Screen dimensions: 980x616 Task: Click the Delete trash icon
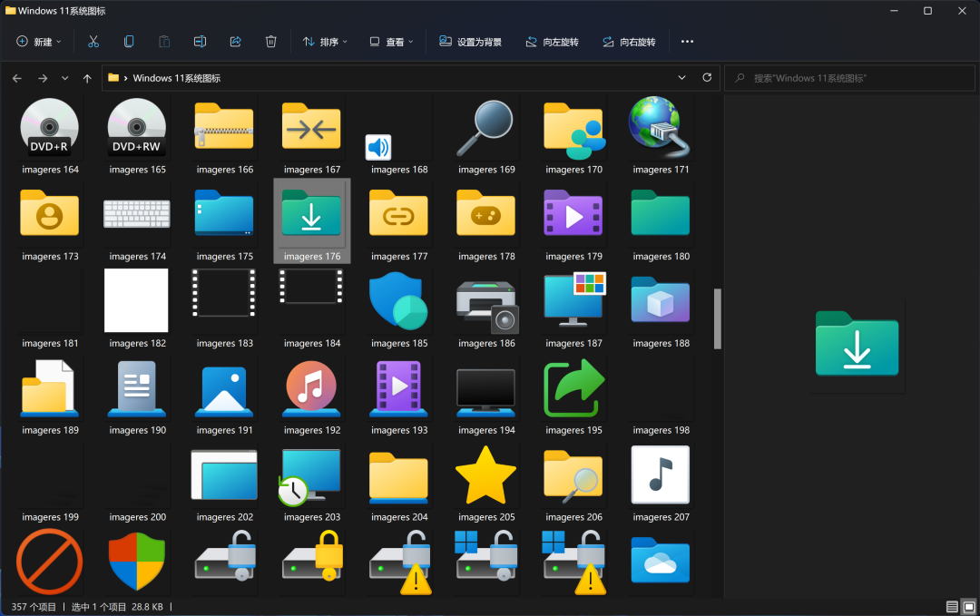tap(270, 41)
